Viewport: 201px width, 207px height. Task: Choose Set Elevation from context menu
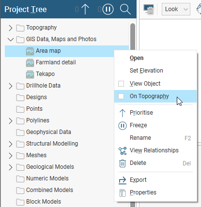pyautogui.click(x=146, y=71)
